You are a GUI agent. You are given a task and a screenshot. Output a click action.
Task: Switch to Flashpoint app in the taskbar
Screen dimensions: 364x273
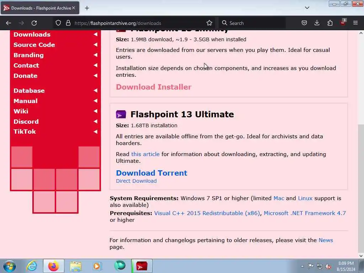(x=141, y=266)
